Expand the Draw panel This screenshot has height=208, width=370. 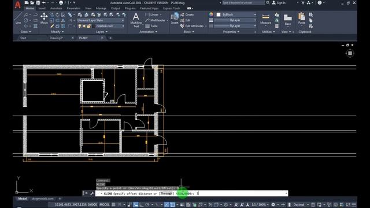[25, 32]
